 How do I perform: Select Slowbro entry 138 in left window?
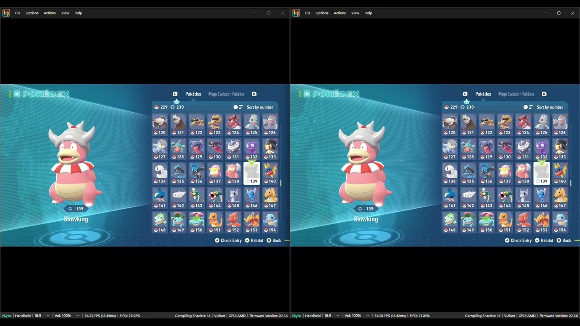point(233,173)
